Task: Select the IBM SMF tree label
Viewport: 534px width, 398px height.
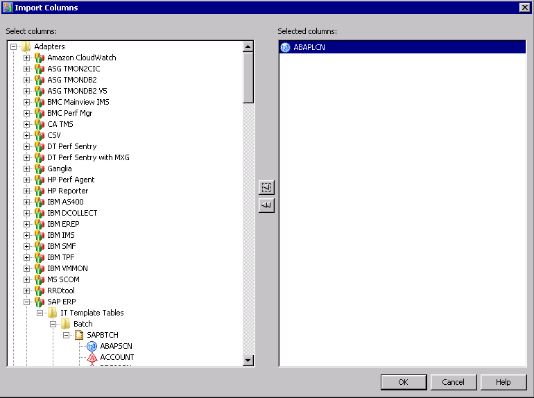Action: pyautogui.click(x=62, y=246)
